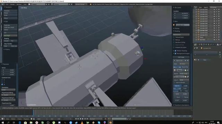The height and width of the screenshot is (124, 222).
Task: Enable the Textured Solid checkbox
Action: point(174,37)
